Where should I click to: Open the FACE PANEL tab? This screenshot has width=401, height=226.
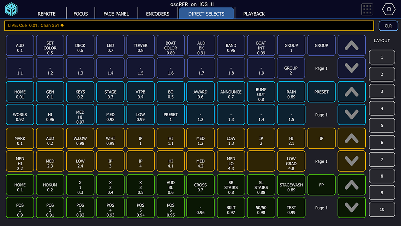(x=116, y=14)
